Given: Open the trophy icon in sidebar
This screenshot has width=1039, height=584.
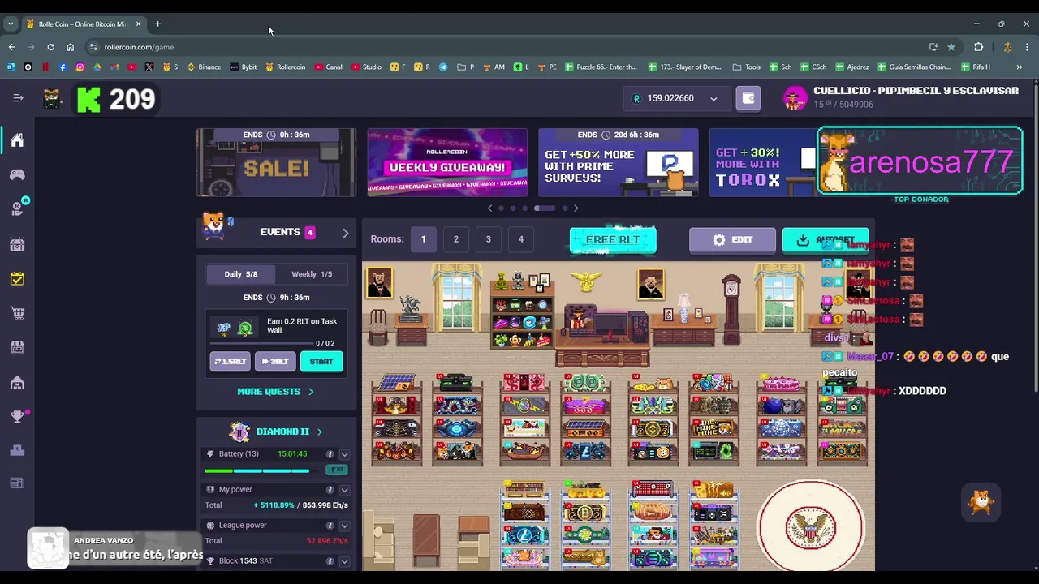Looking at the screenshot, I should (x=17, y=416).
